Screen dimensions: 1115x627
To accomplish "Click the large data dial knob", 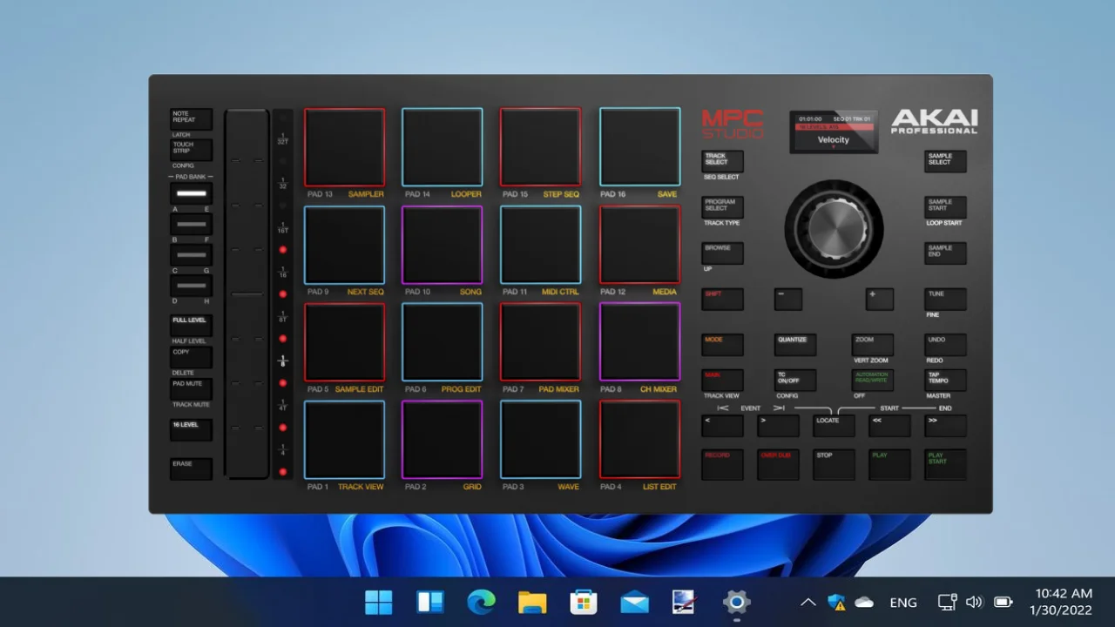I will tap(834, 229).
